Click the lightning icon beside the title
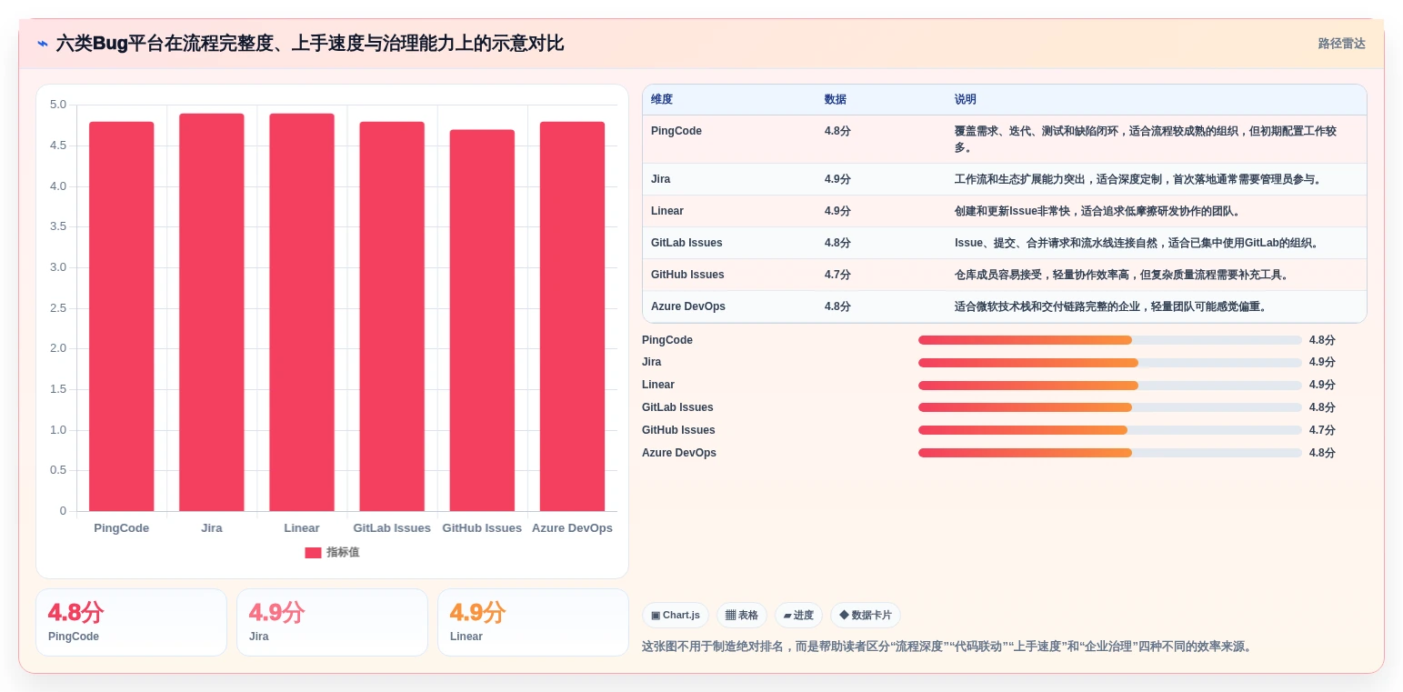 (43, 44)
